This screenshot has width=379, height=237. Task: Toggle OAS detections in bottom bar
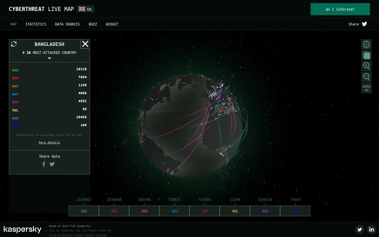click(84, 211)
